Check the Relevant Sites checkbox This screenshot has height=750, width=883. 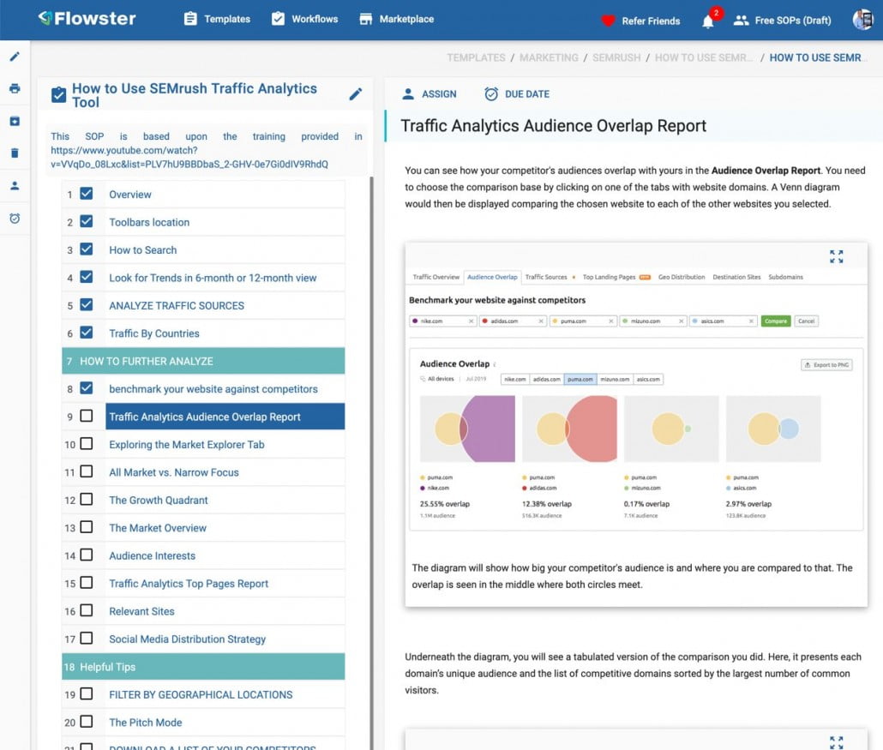pyautogui.click(x=87, y=610)
